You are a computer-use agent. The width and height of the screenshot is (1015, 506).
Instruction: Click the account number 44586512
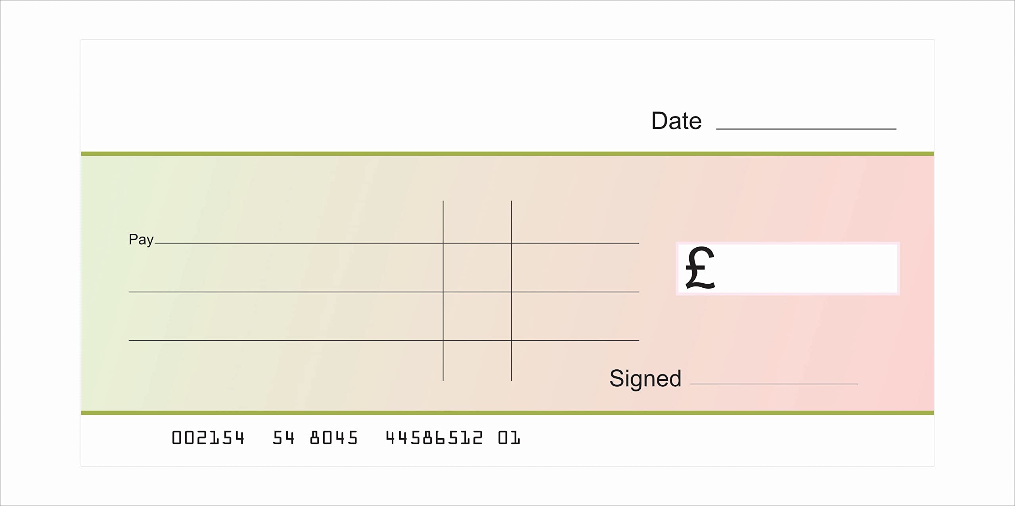434,438
